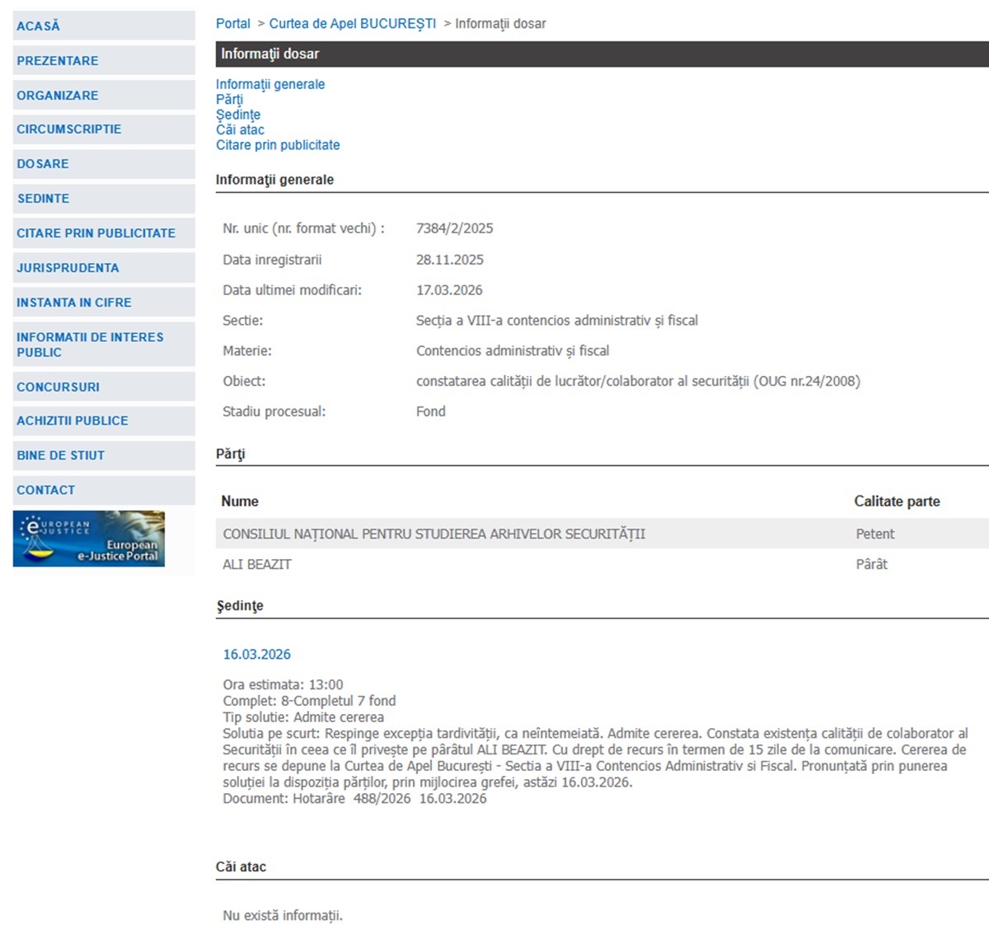This screenshot has height=930, width=989.
Task: Select the Document: Hotarâre 488/2026 line
Action: coord(354,798)
